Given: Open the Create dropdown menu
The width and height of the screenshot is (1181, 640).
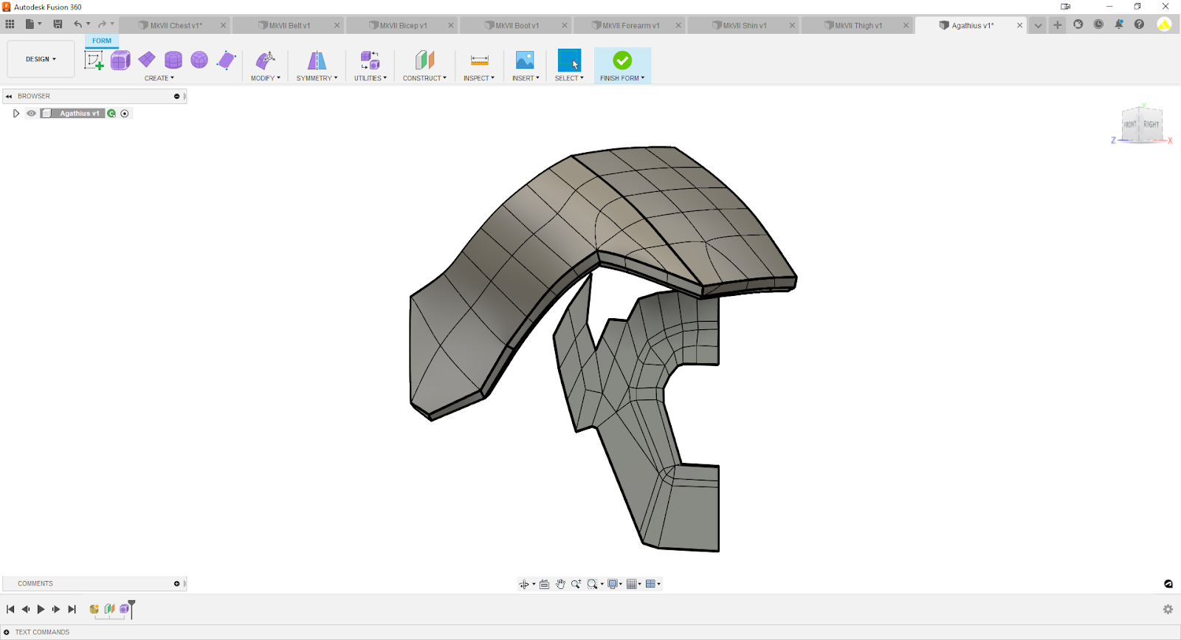Looking at the screenshot, I should point(159,78).
